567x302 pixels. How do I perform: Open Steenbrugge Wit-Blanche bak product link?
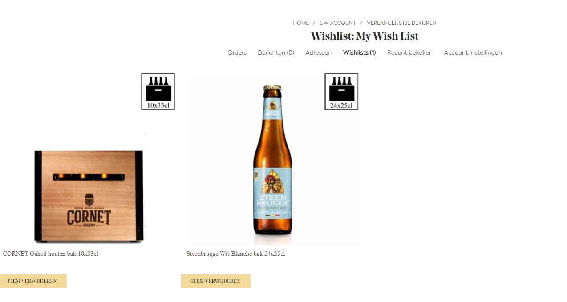pos(236,254)
